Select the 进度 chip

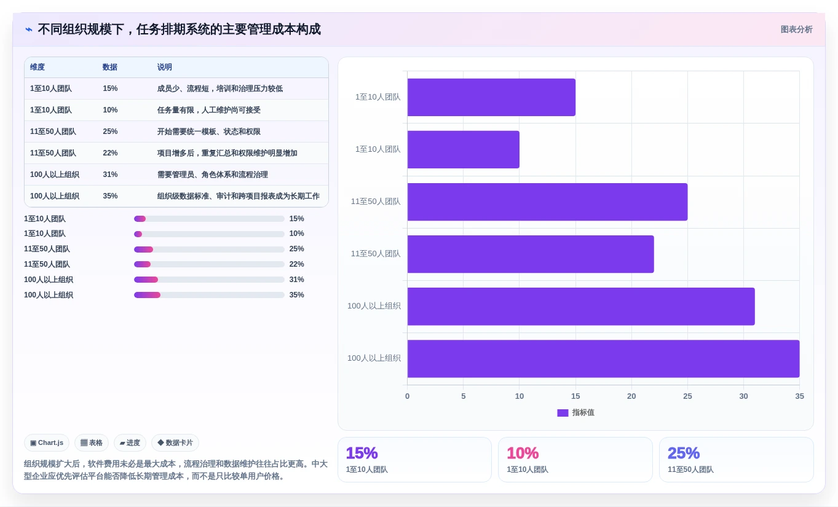[x=130, y=442]
